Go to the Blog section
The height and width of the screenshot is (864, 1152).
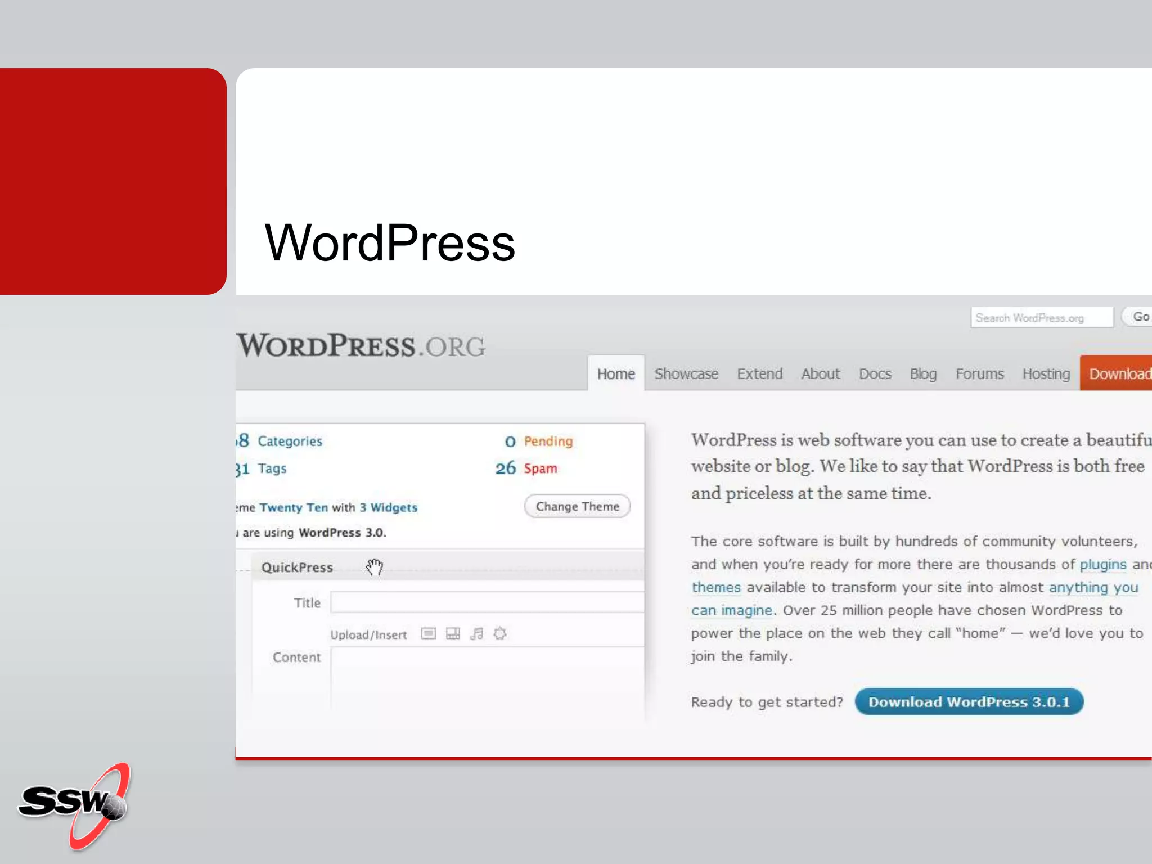(923, 373)
